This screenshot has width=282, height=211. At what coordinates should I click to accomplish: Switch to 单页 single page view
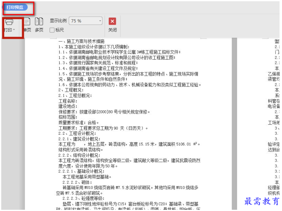(27, 25)
